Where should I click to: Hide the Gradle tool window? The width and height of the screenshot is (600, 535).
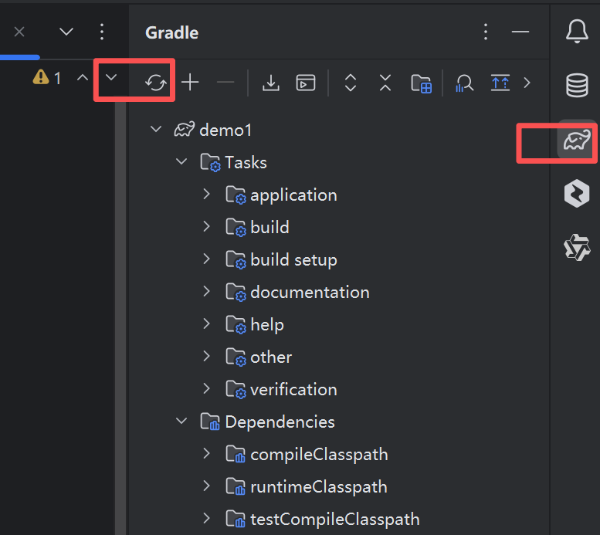point(520,32)
